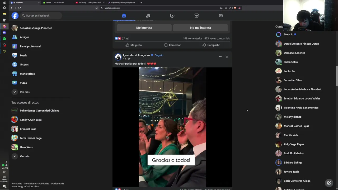Screen dimensions: 338x190
Task: Open the Gaming tab icon in top bar
Action: tap(221, 16)
